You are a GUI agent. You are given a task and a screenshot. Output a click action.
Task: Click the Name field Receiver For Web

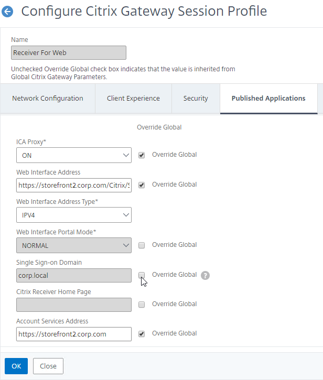[x=69, y=52]
